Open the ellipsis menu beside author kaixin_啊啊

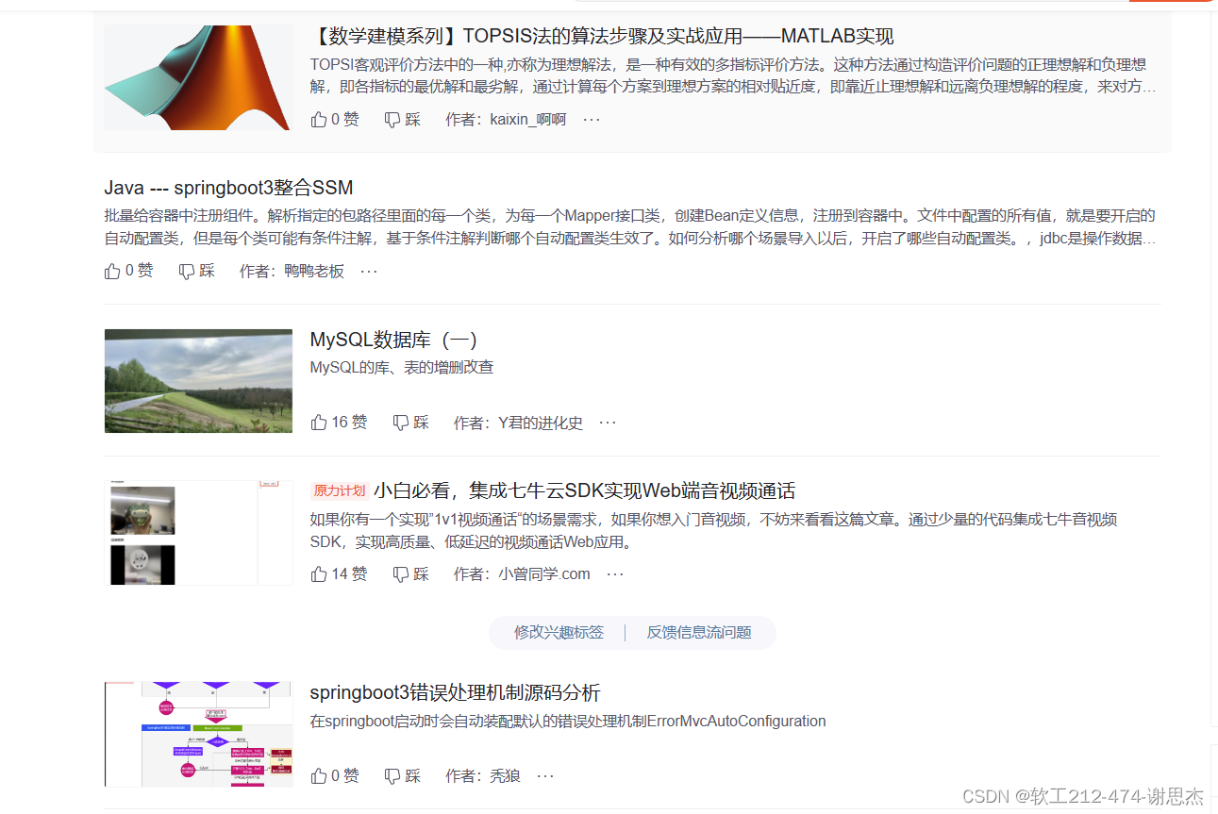[591, 119]
